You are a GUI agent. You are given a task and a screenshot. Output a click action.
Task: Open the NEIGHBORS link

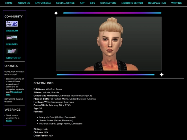pyautogui.click(x=12, y=44)
